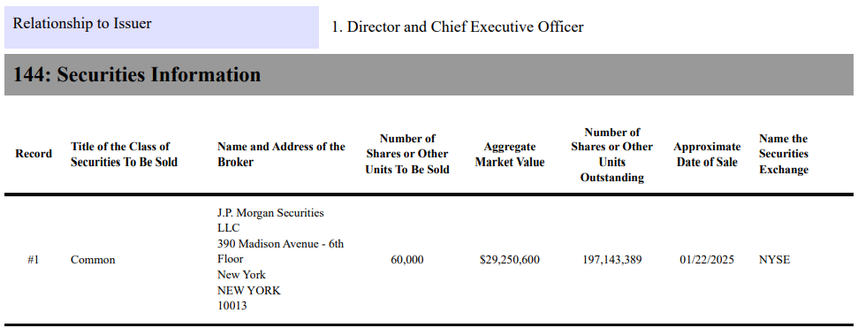The height and width of the screenshot is (328, 858).
Task: Click the J.P. Morgan Securities broker name
Action: point(270,221)
